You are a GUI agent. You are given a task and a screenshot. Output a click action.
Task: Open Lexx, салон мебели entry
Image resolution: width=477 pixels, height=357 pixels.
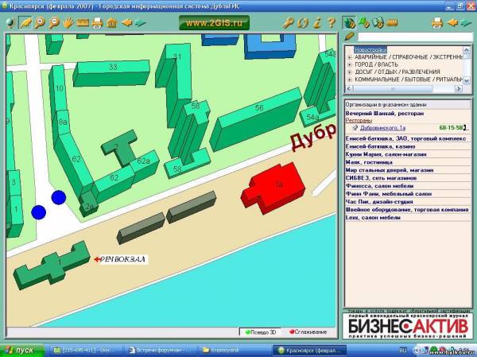click(x=373, y=218)
